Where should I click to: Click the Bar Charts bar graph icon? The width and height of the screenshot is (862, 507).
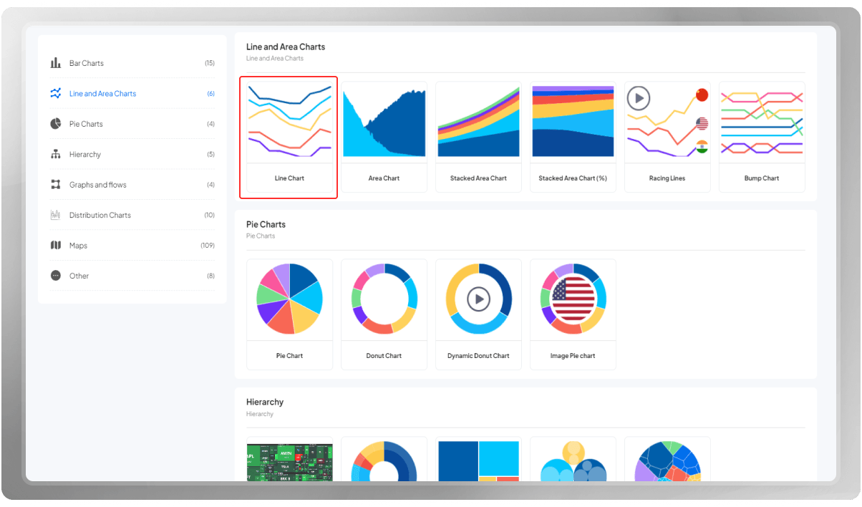click(56, 63)
